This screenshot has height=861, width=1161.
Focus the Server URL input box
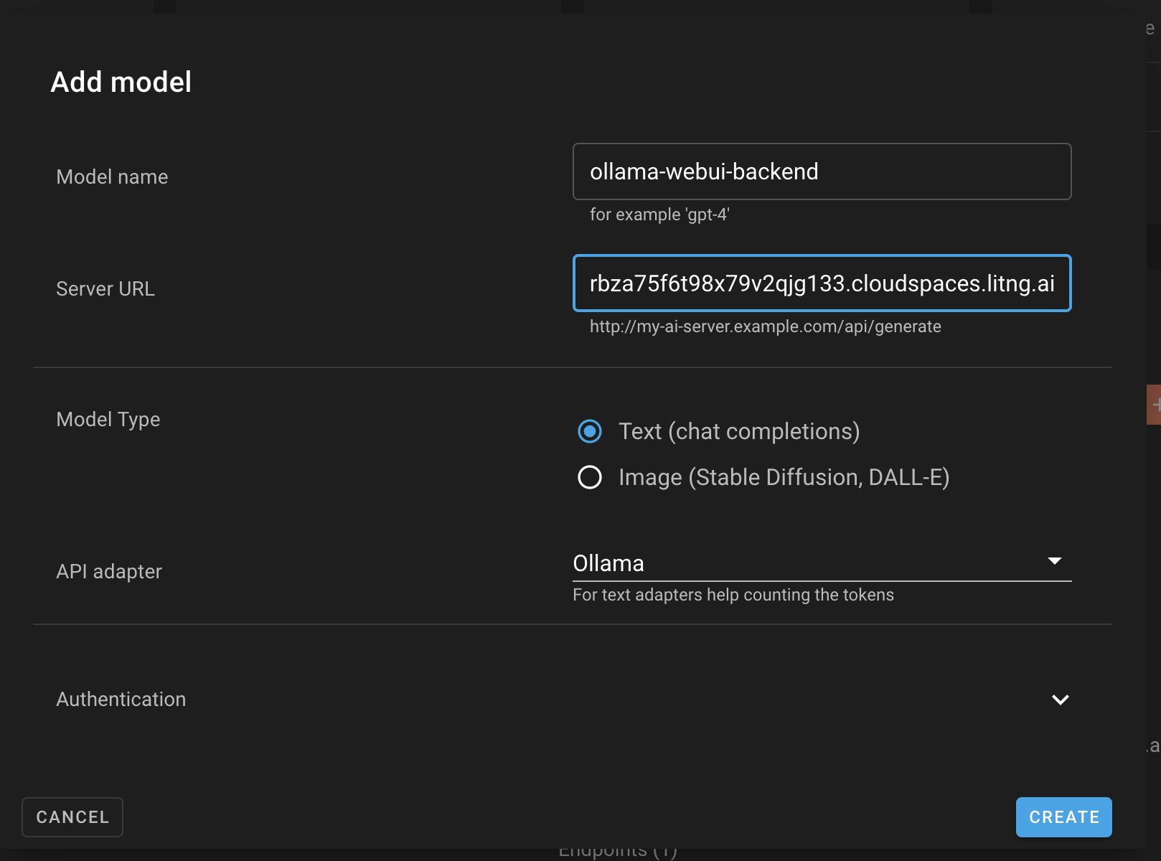click(821, 283)
